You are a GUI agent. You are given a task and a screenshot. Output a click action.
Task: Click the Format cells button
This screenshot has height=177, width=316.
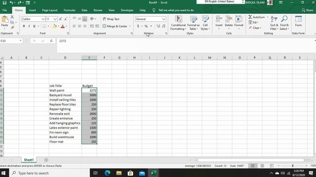pos(239,23)
